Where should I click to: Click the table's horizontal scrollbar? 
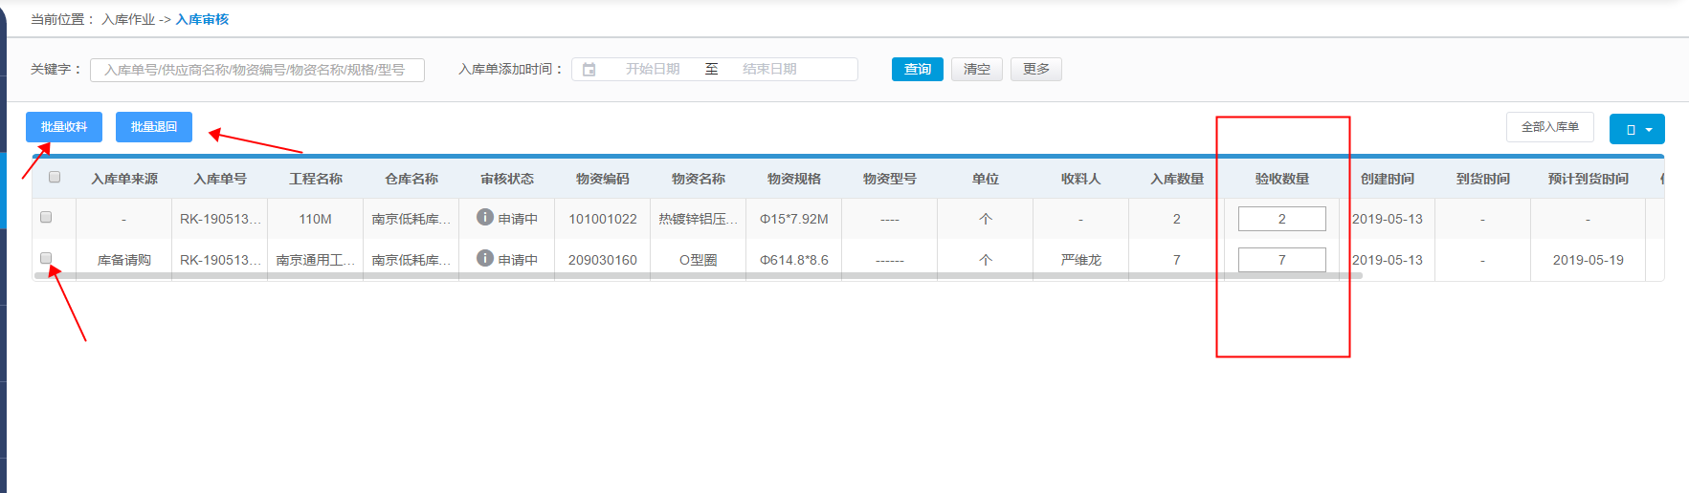(x=699, y=276)
